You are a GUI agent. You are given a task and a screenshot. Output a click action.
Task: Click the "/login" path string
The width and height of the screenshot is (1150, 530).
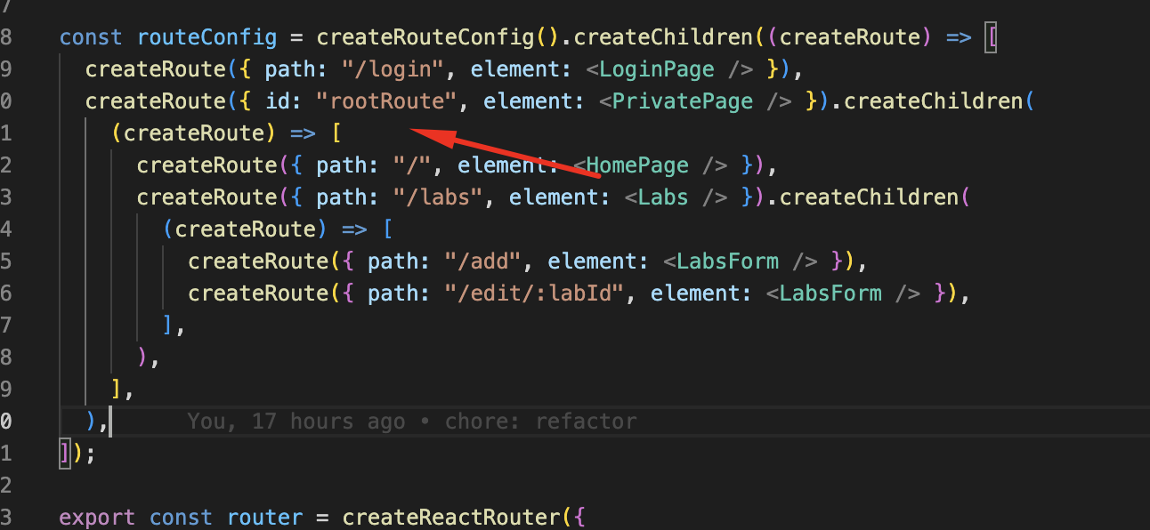(x=393, y=69)
